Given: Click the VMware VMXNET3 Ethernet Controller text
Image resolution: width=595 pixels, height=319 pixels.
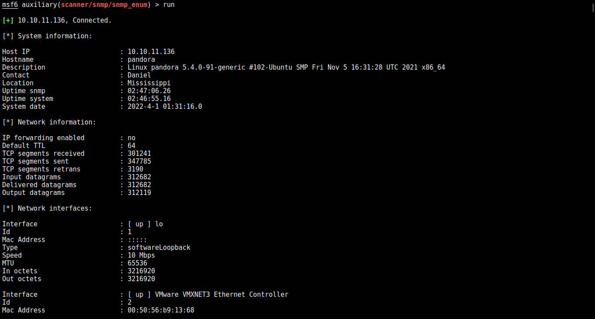Looking at the screenshot, I should tap(222, 295).
